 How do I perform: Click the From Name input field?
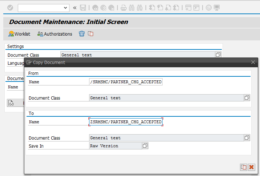pos(125,82)
